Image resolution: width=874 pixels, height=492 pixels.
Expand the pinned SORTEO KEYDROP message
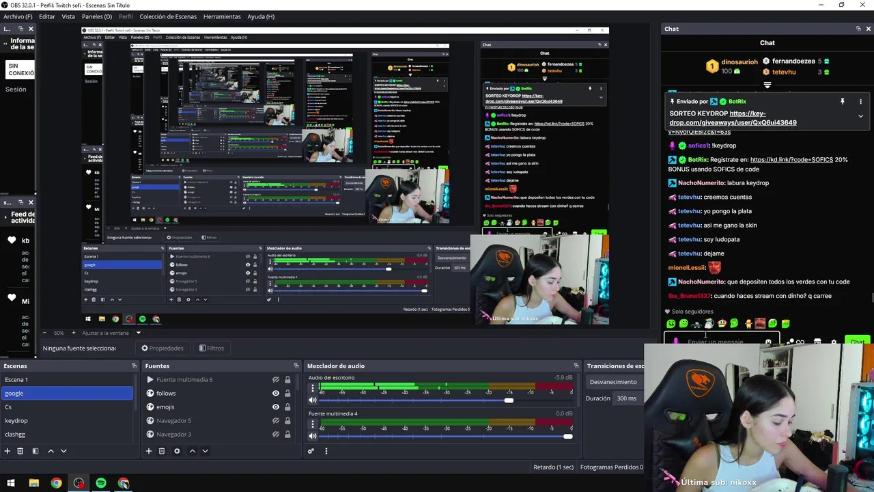tap(860, 116)
